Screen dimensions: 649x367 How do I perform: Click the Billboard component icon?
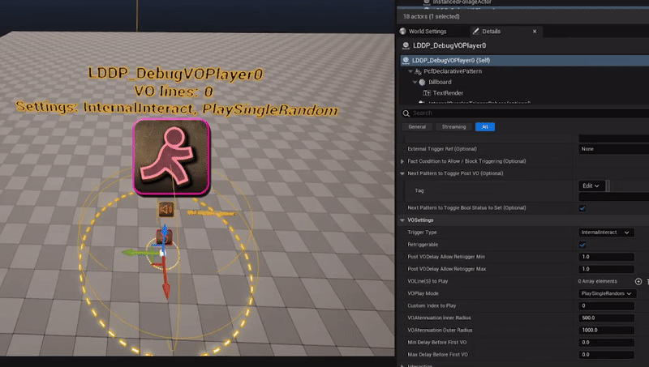pyautogui.click(x=422, y=83)
